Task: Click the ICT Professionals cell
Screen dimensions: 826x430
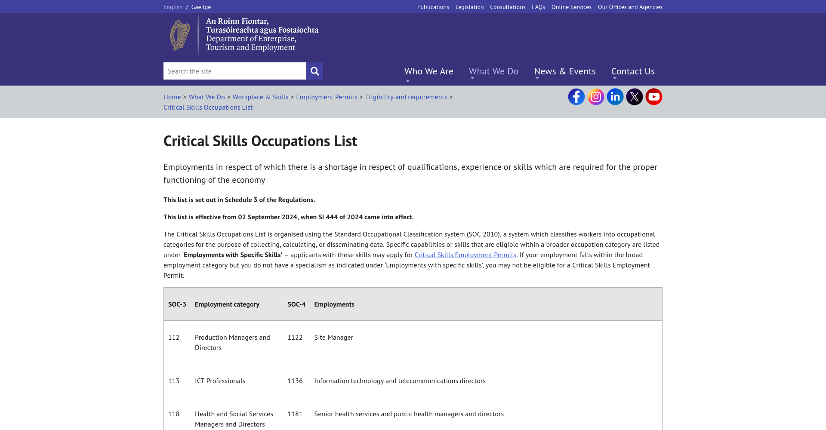Action: 220,381
